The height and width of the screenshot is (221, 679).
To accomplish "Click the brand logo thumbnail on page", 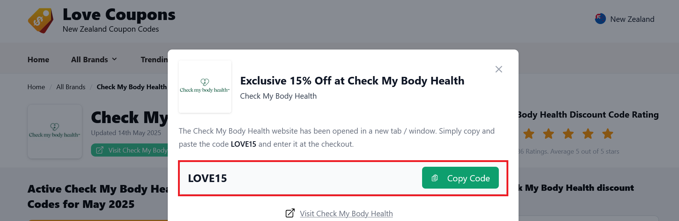I will [55, 131].
